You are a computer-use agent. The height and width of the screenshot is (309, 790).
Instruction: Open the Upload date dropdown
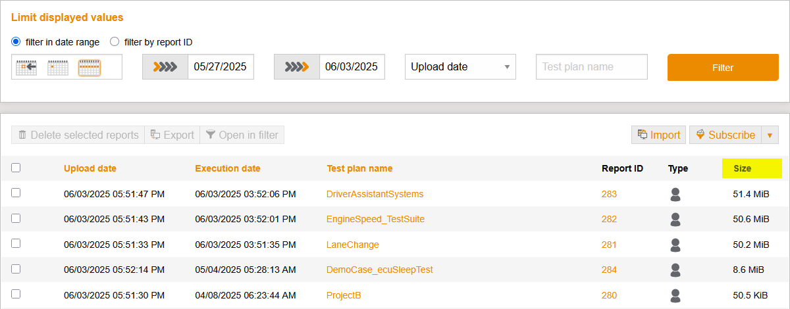460,66
